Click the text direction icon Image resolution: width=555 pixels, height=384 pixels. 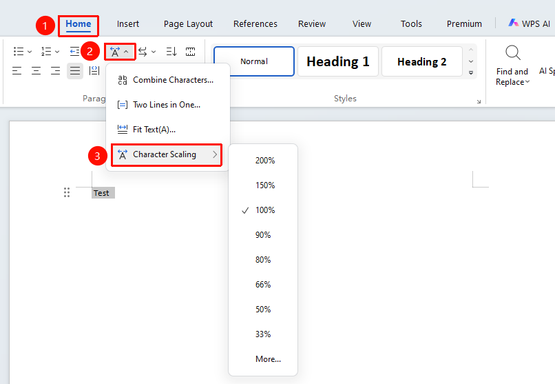click(143, 52)
